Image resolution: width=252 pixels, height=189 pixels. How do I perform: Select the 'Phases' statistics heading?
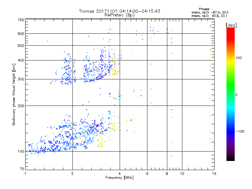[x=204, y=9]
